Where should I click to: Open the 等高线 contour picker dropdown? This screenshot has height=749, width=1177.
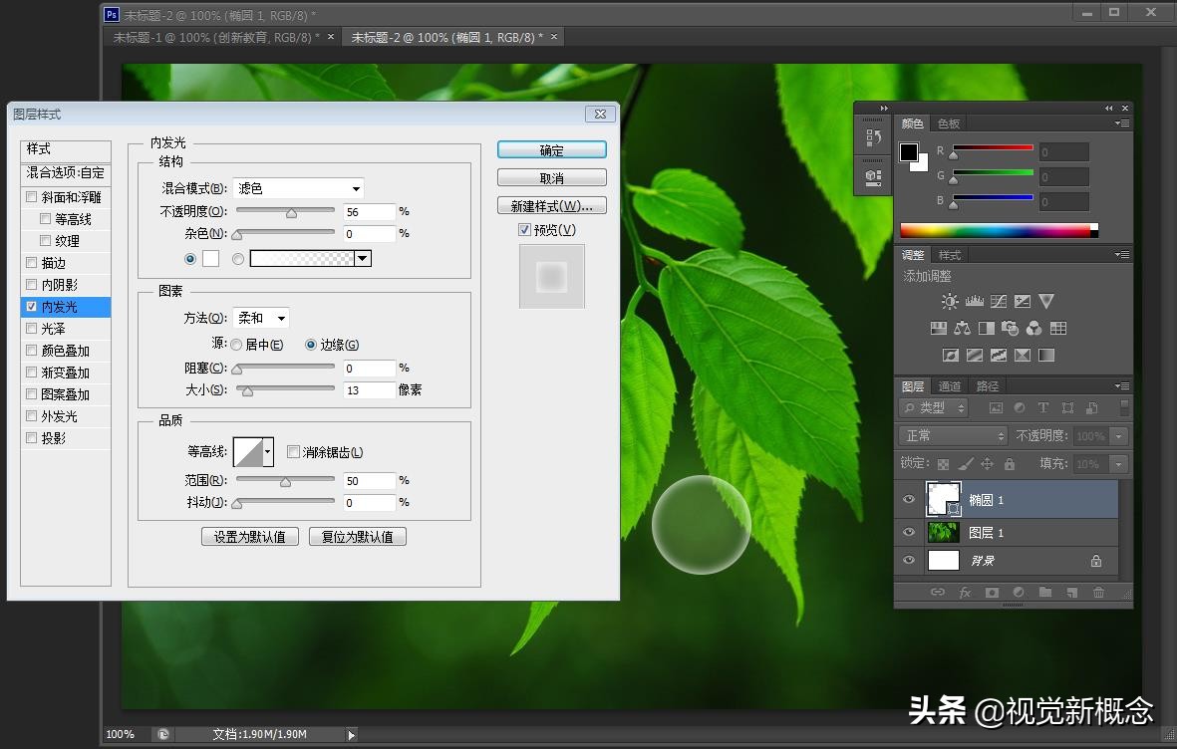click(267, 452)
